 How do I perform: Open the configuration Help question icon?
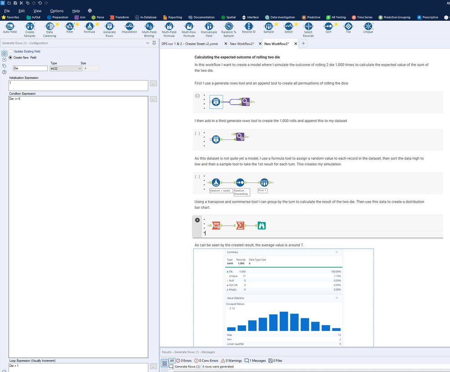(4, 73)
